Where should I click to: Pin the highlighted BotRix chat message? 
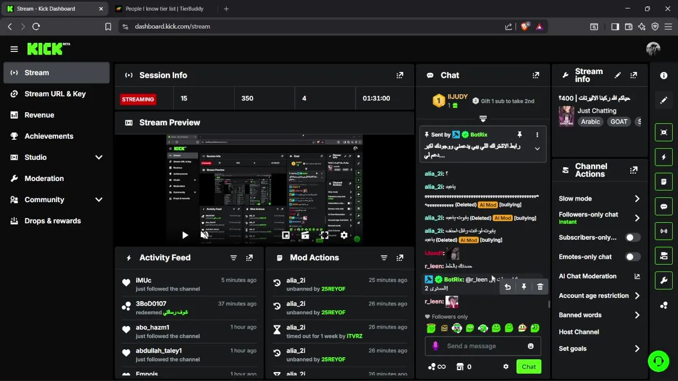(524, 287)
